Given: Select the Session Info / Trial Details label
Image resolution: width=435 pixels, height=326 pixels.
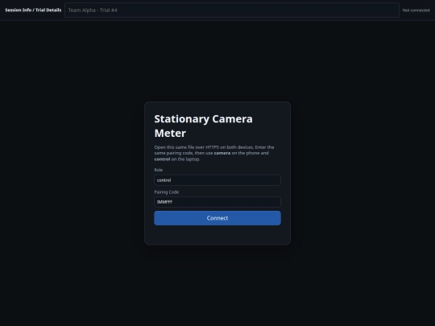Looking at the screenshot, I should [x=33, y=10].
